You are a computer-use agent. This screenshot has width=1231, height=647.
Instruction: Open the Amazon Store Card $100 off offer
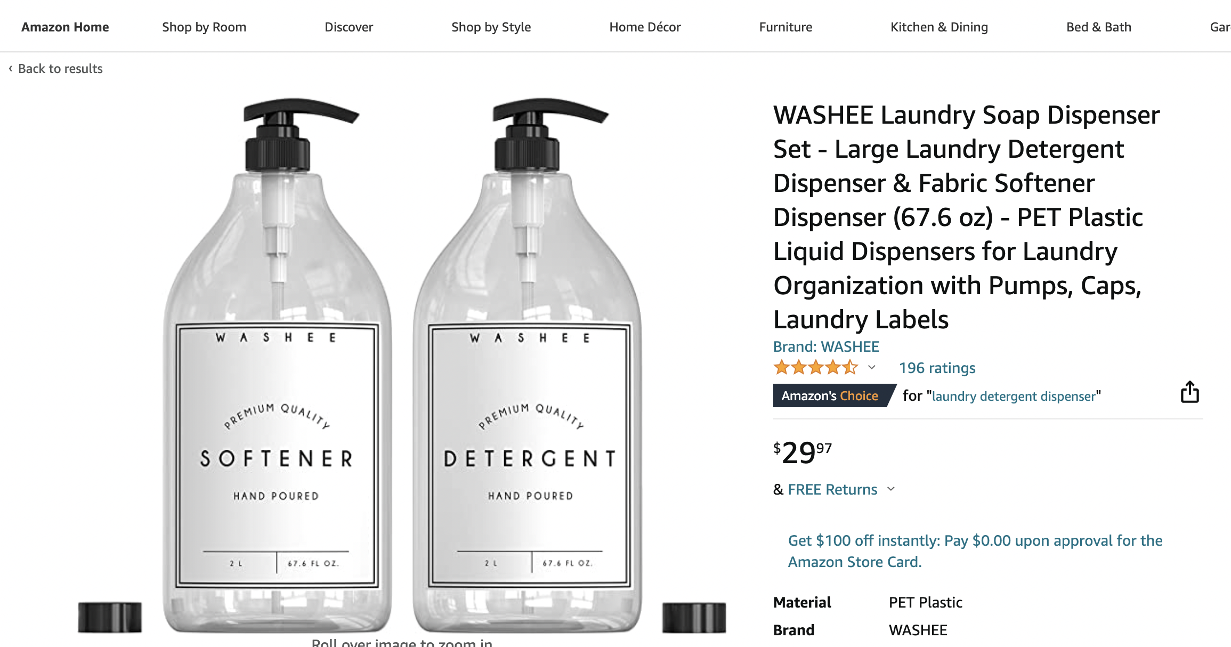coord(975,551)
